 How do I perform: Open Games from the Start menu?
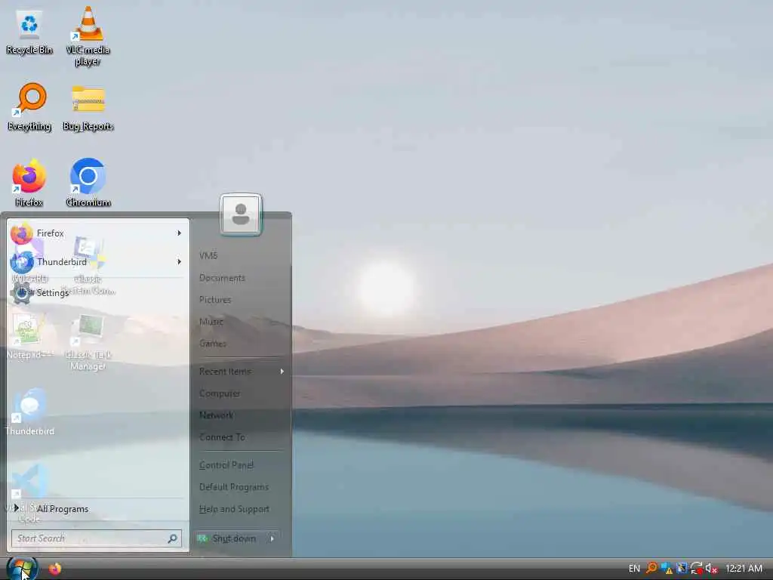click(x=212, y=344)
